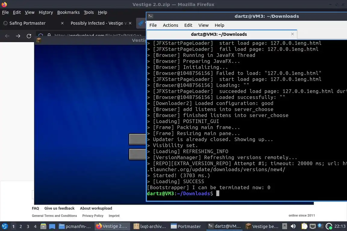
Task: Reload the current Firefox page
Action: [29, 36]
